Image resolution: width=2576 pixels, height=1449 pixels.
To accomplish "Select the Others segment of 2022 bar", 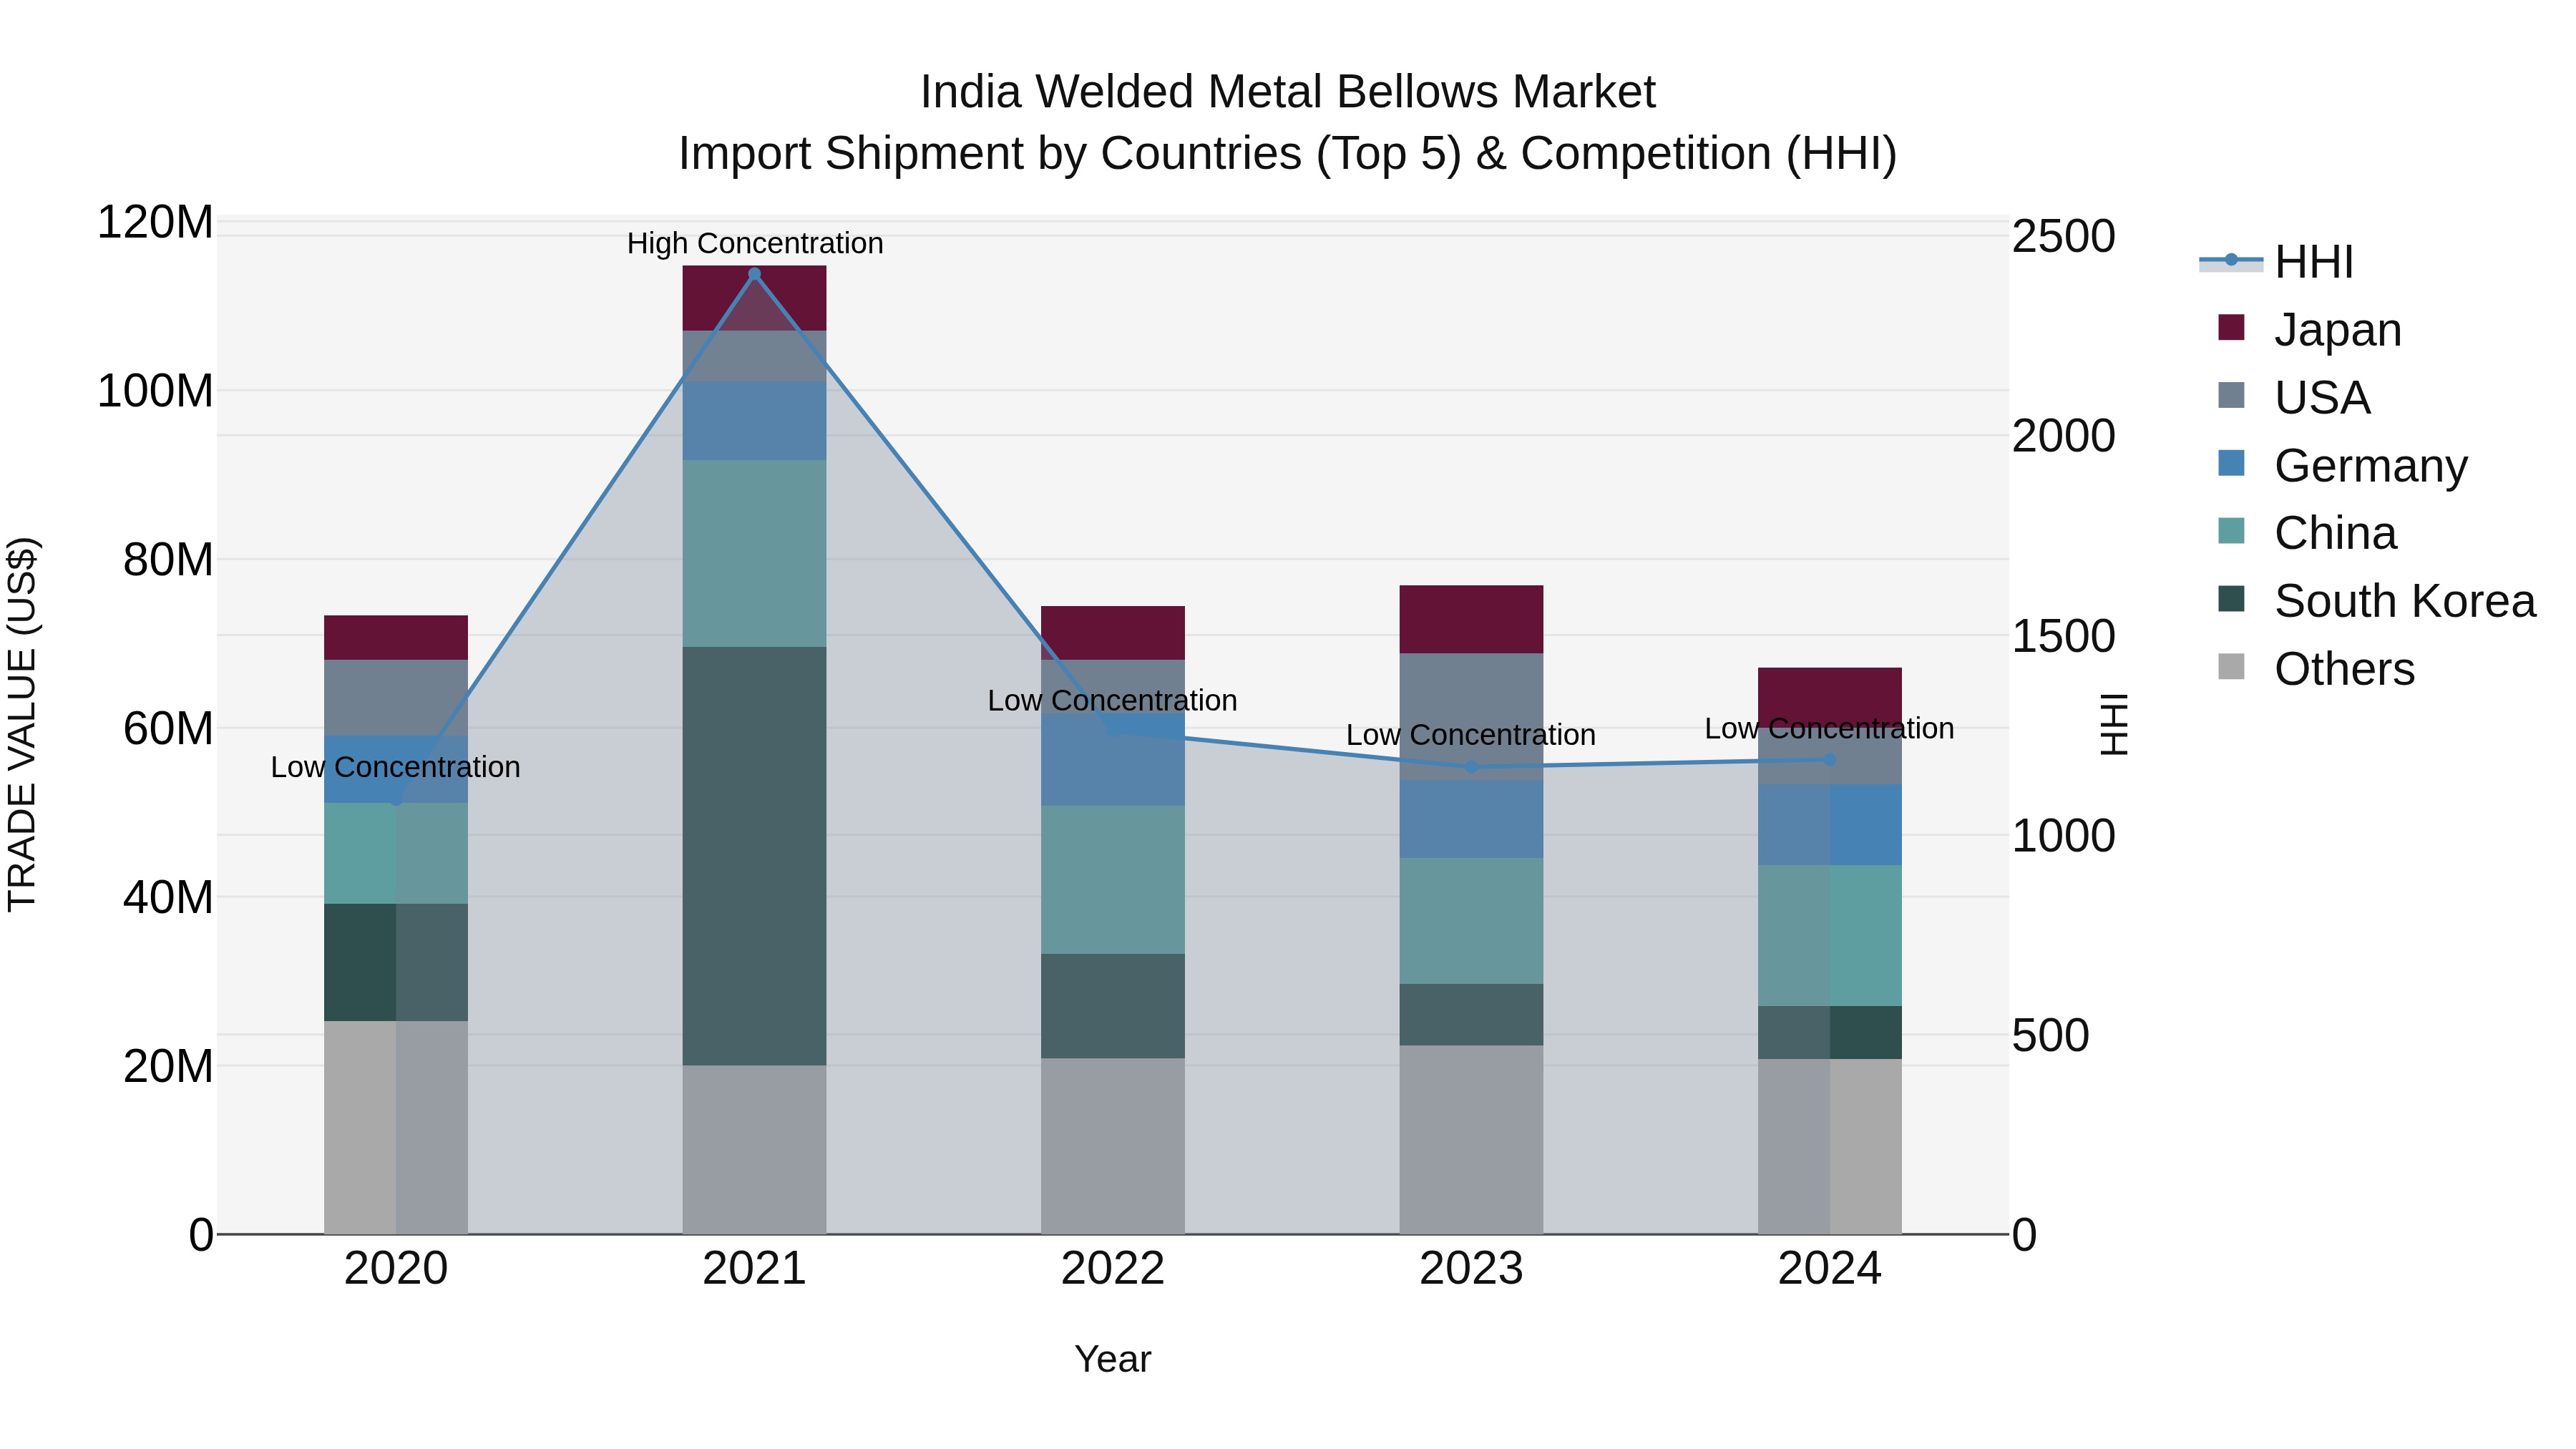I will pyautogui.click(x=1113, y=1146).
